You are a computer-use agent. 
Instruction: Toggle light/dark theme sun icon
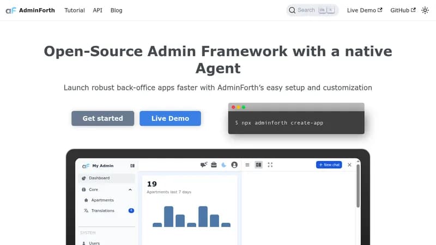pyautogui.click(x=425, y=10)
